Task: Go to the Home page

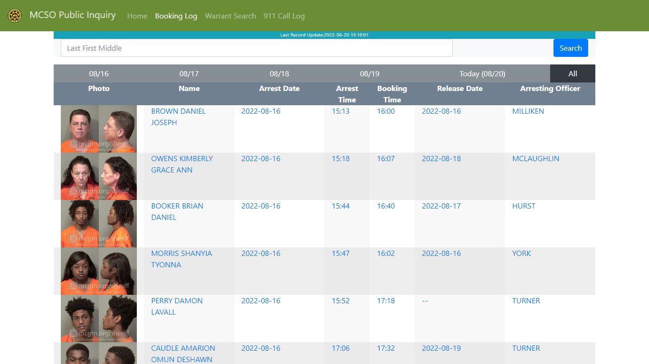Action: [x=137, y=16]
